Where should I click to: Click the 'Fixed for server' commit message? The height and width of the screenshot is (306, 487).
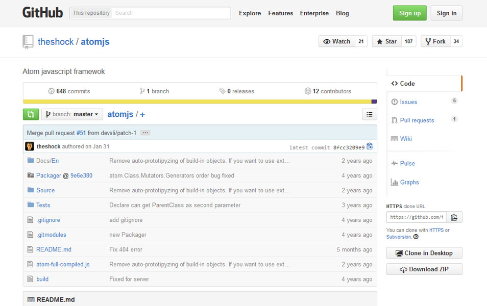129,279
